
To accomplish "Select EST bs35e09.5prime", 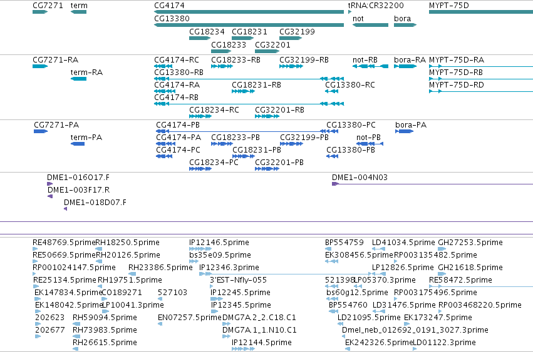I will [x=194, y=261].
